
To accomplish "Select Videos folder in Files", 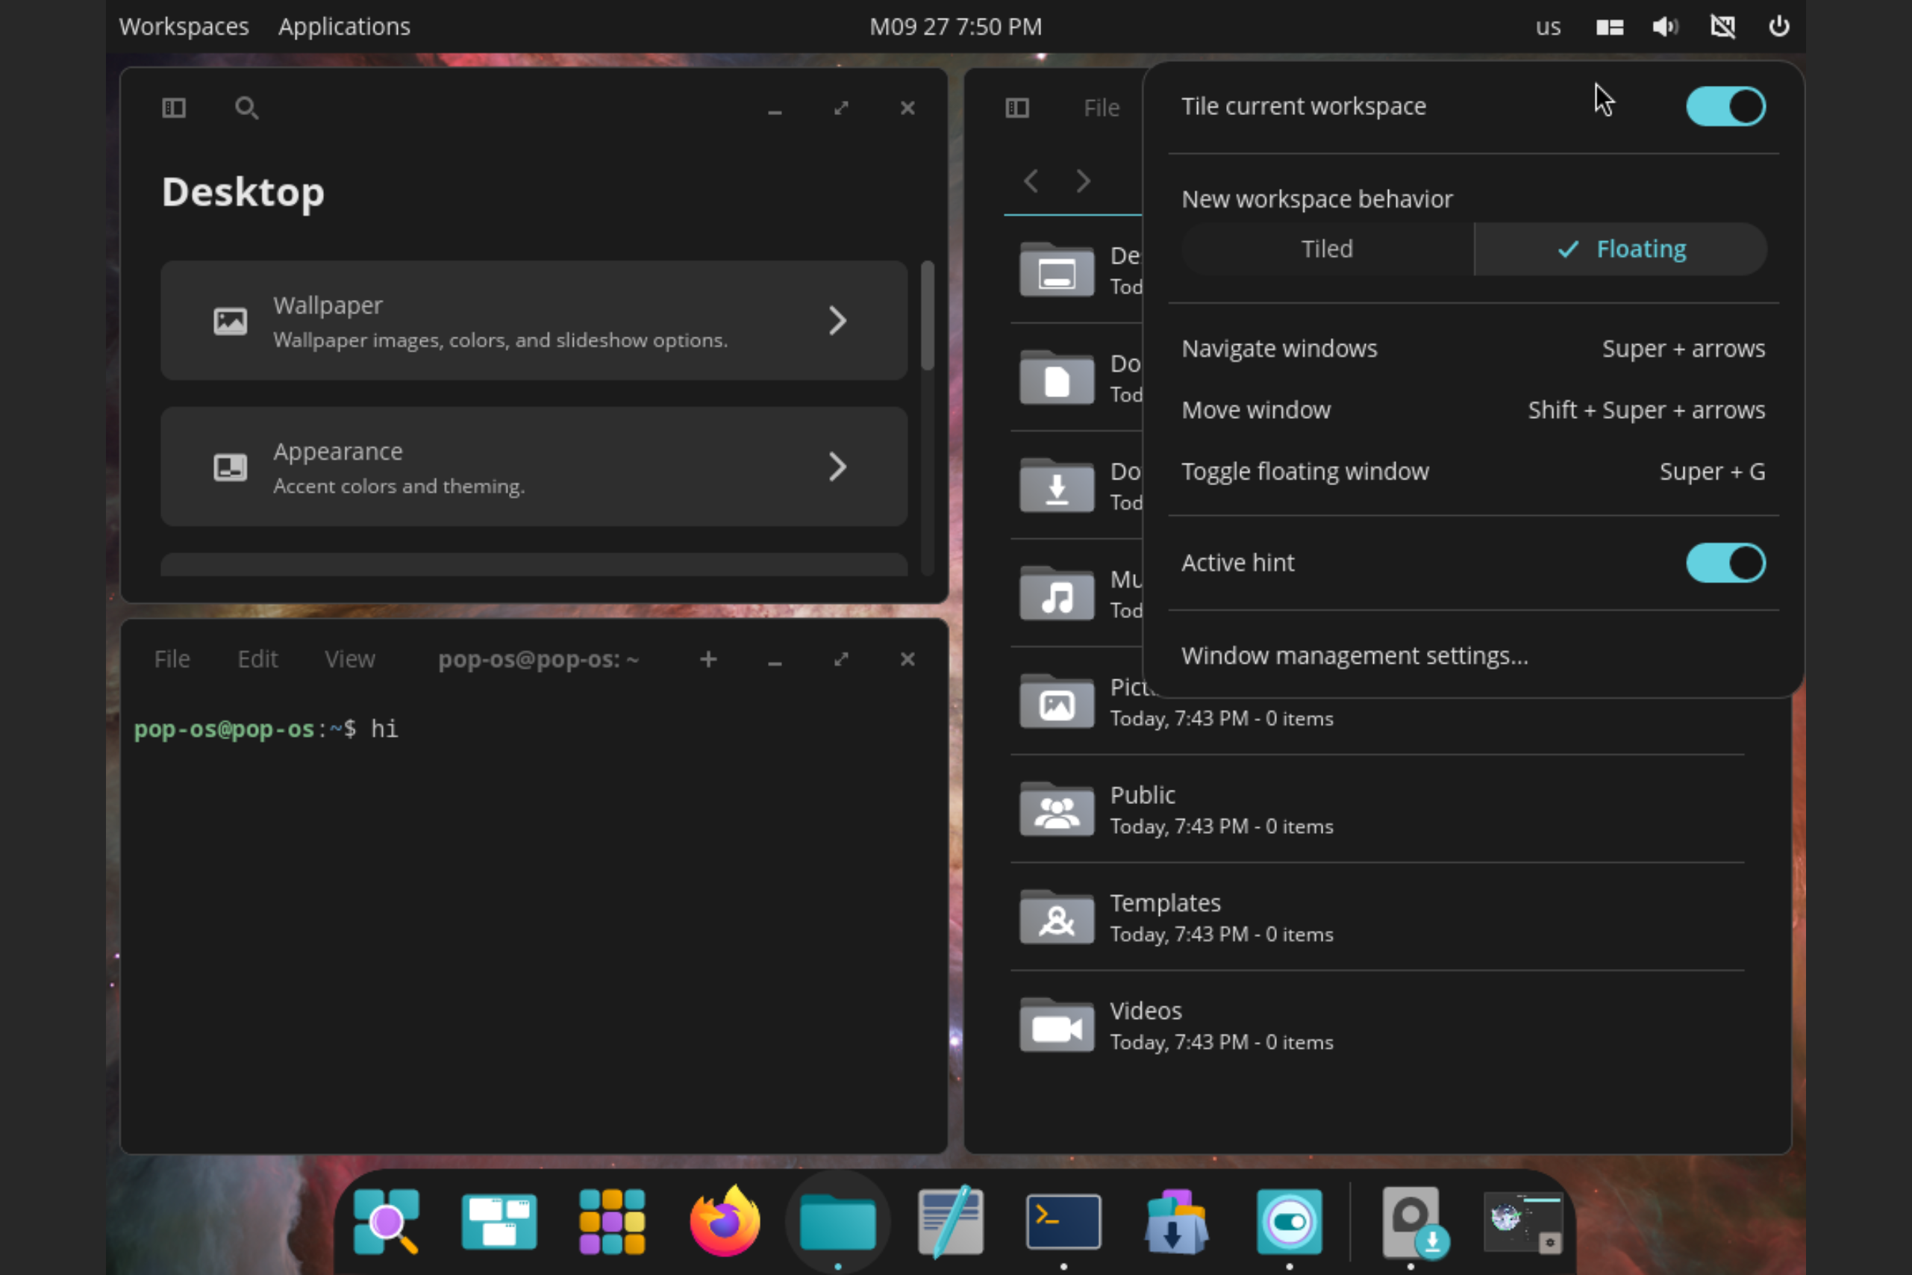I will pos(1377,1024).
